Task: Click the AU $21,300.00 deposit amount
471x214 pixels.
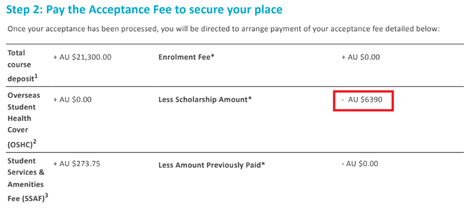Action: [82, 57]
